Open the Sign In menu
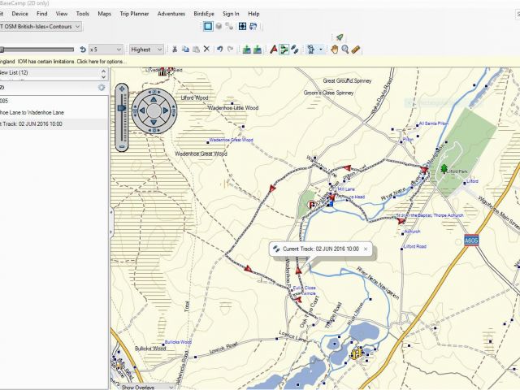The width and height of the screenshot is (520, 390). [x=231, y=14]
